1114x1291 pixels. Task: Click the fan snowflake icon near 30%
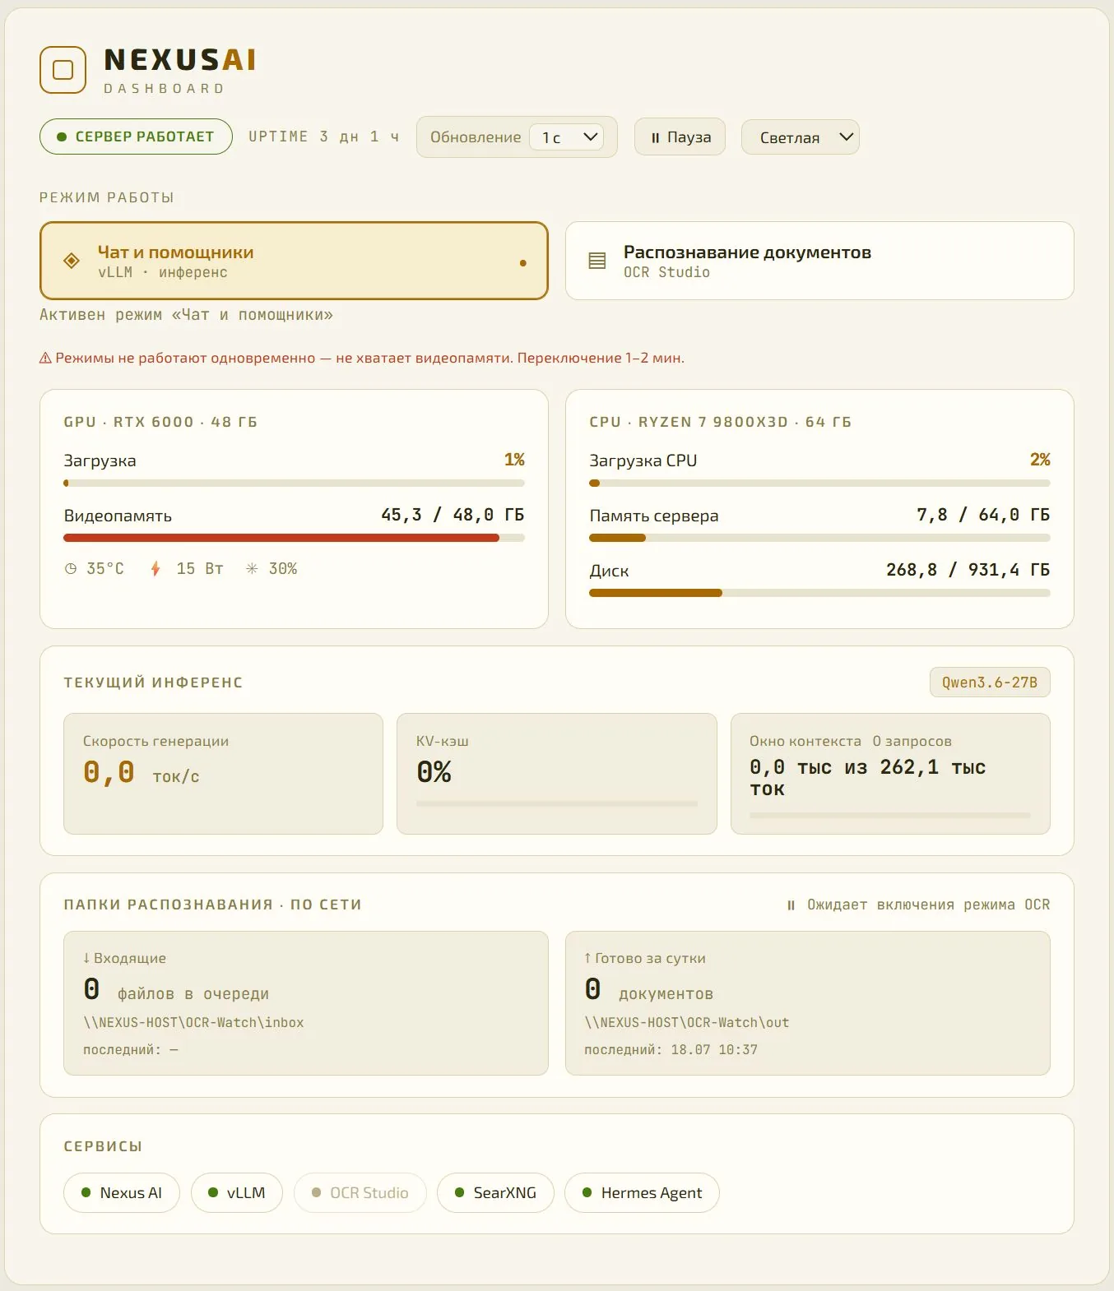point(252,569)
